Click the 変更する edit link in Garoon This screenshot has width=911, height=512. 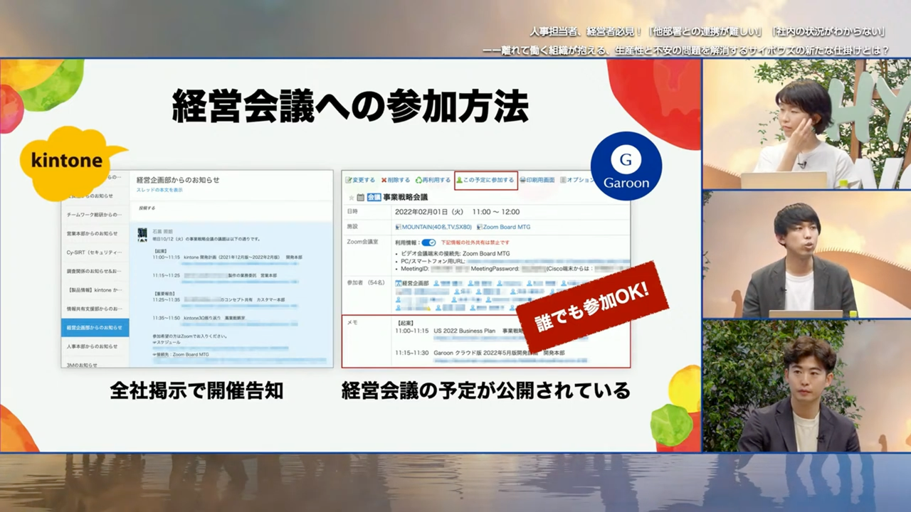click(x=360, y=180)
